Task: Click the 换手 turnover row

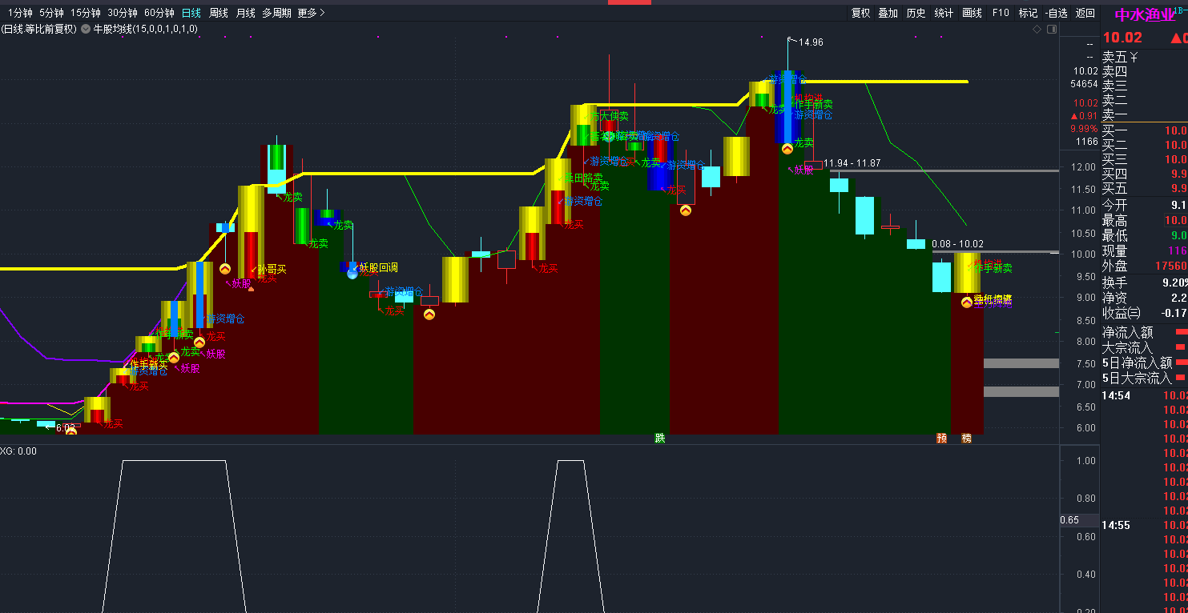Action: point(1145,282)
